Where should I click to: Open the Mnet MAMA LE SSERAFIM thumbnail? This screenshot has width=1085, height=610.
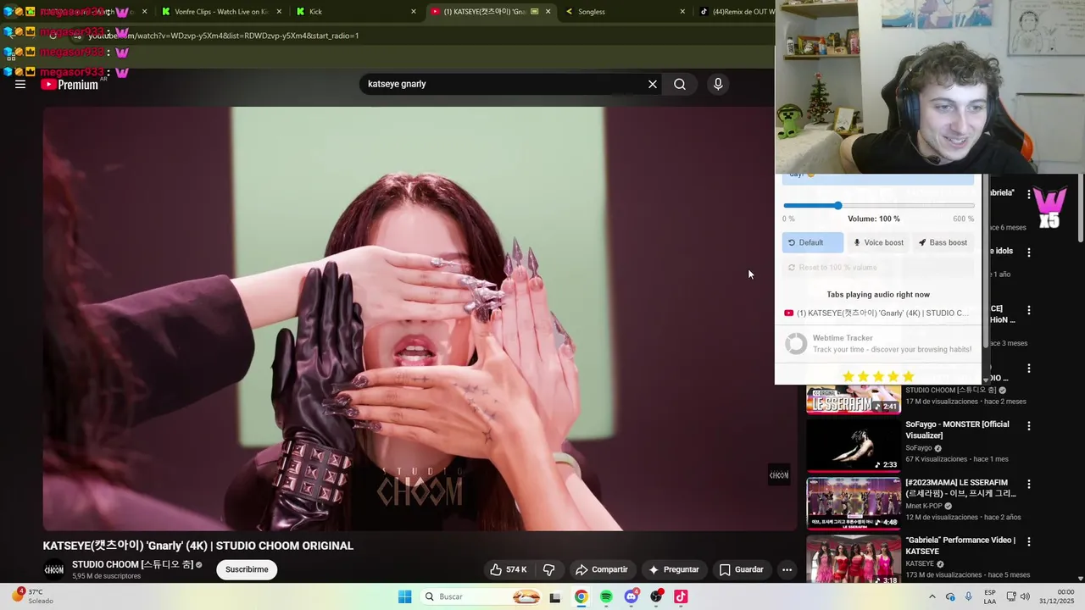pos(854,503)
